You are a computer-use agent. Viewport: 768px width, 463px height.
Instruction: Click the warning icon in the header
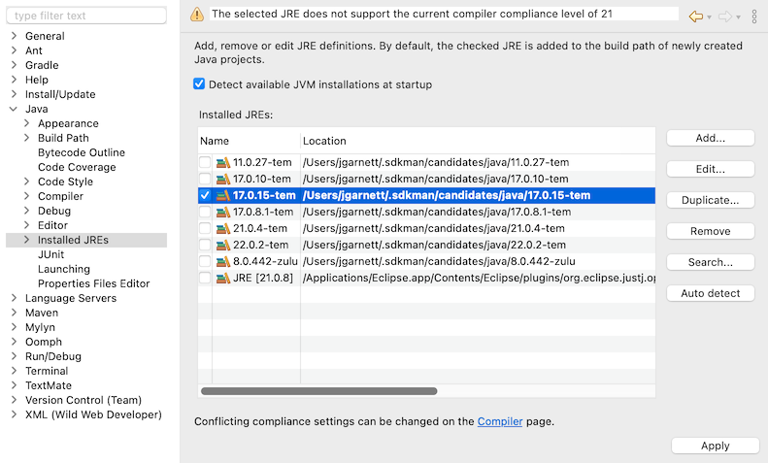coord(198,15)
